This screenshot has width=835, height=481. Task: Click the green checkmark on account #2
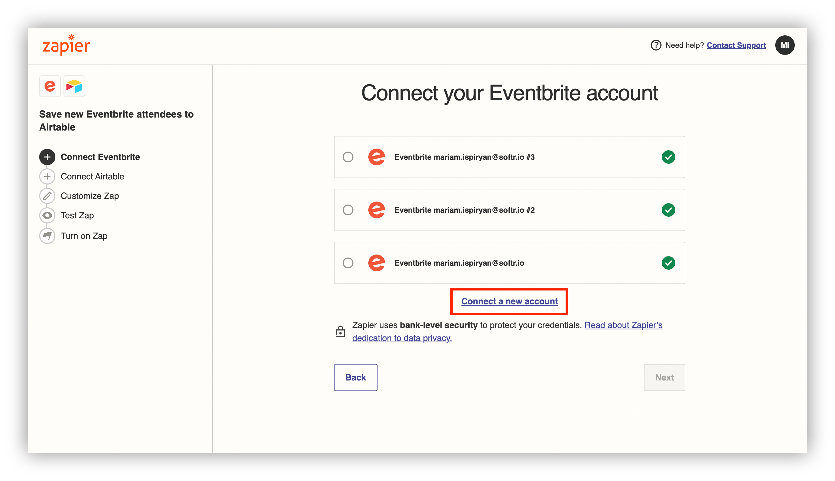667,209
